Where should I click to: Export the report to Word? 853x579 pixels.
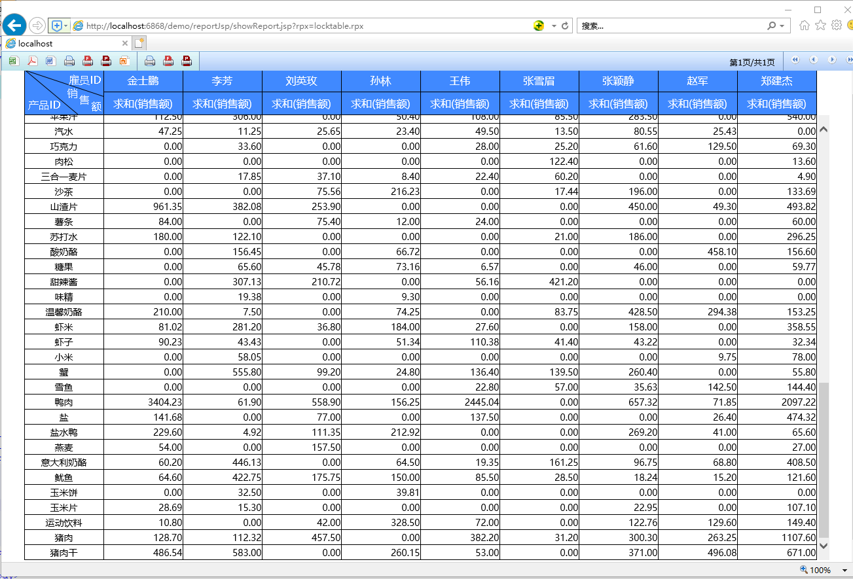[x=50, y=61]
